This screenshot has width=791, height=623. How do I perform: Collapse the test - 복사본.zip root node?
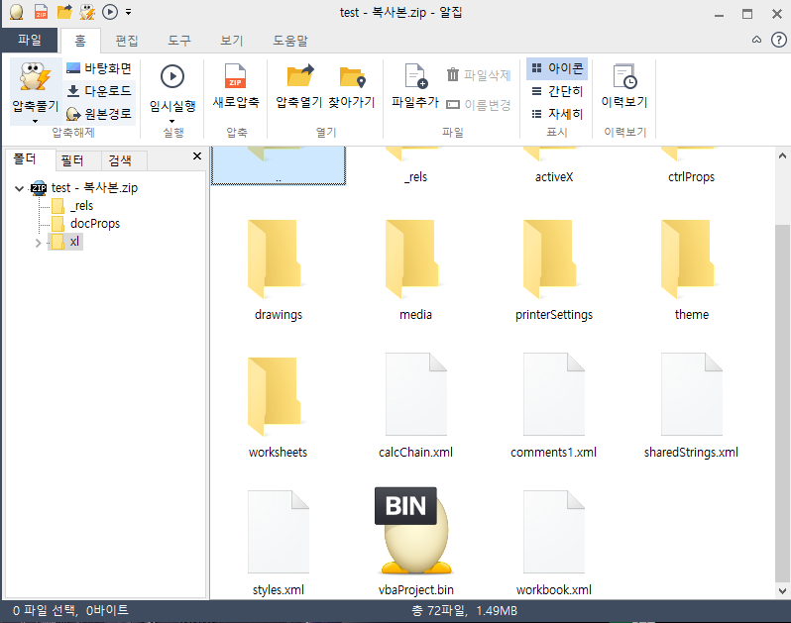pyautogui.click(x=20, y=188)
